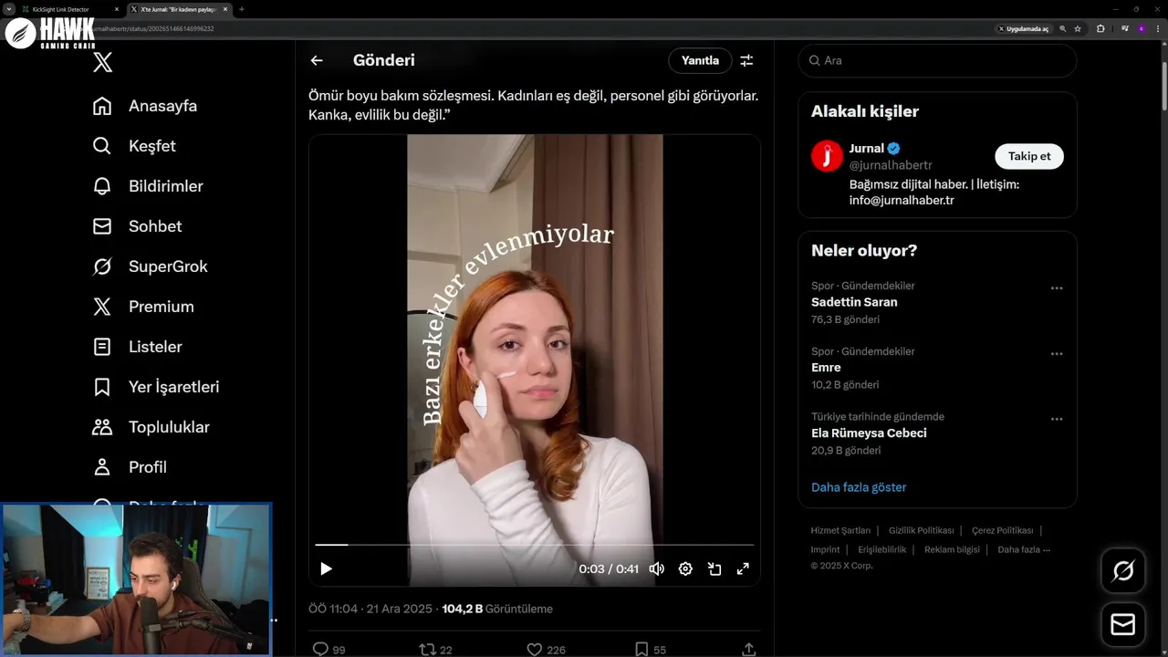Open Bildirimler notifications
The width and height of the screenshot is (1168, 657).
[x=148, y=186]
